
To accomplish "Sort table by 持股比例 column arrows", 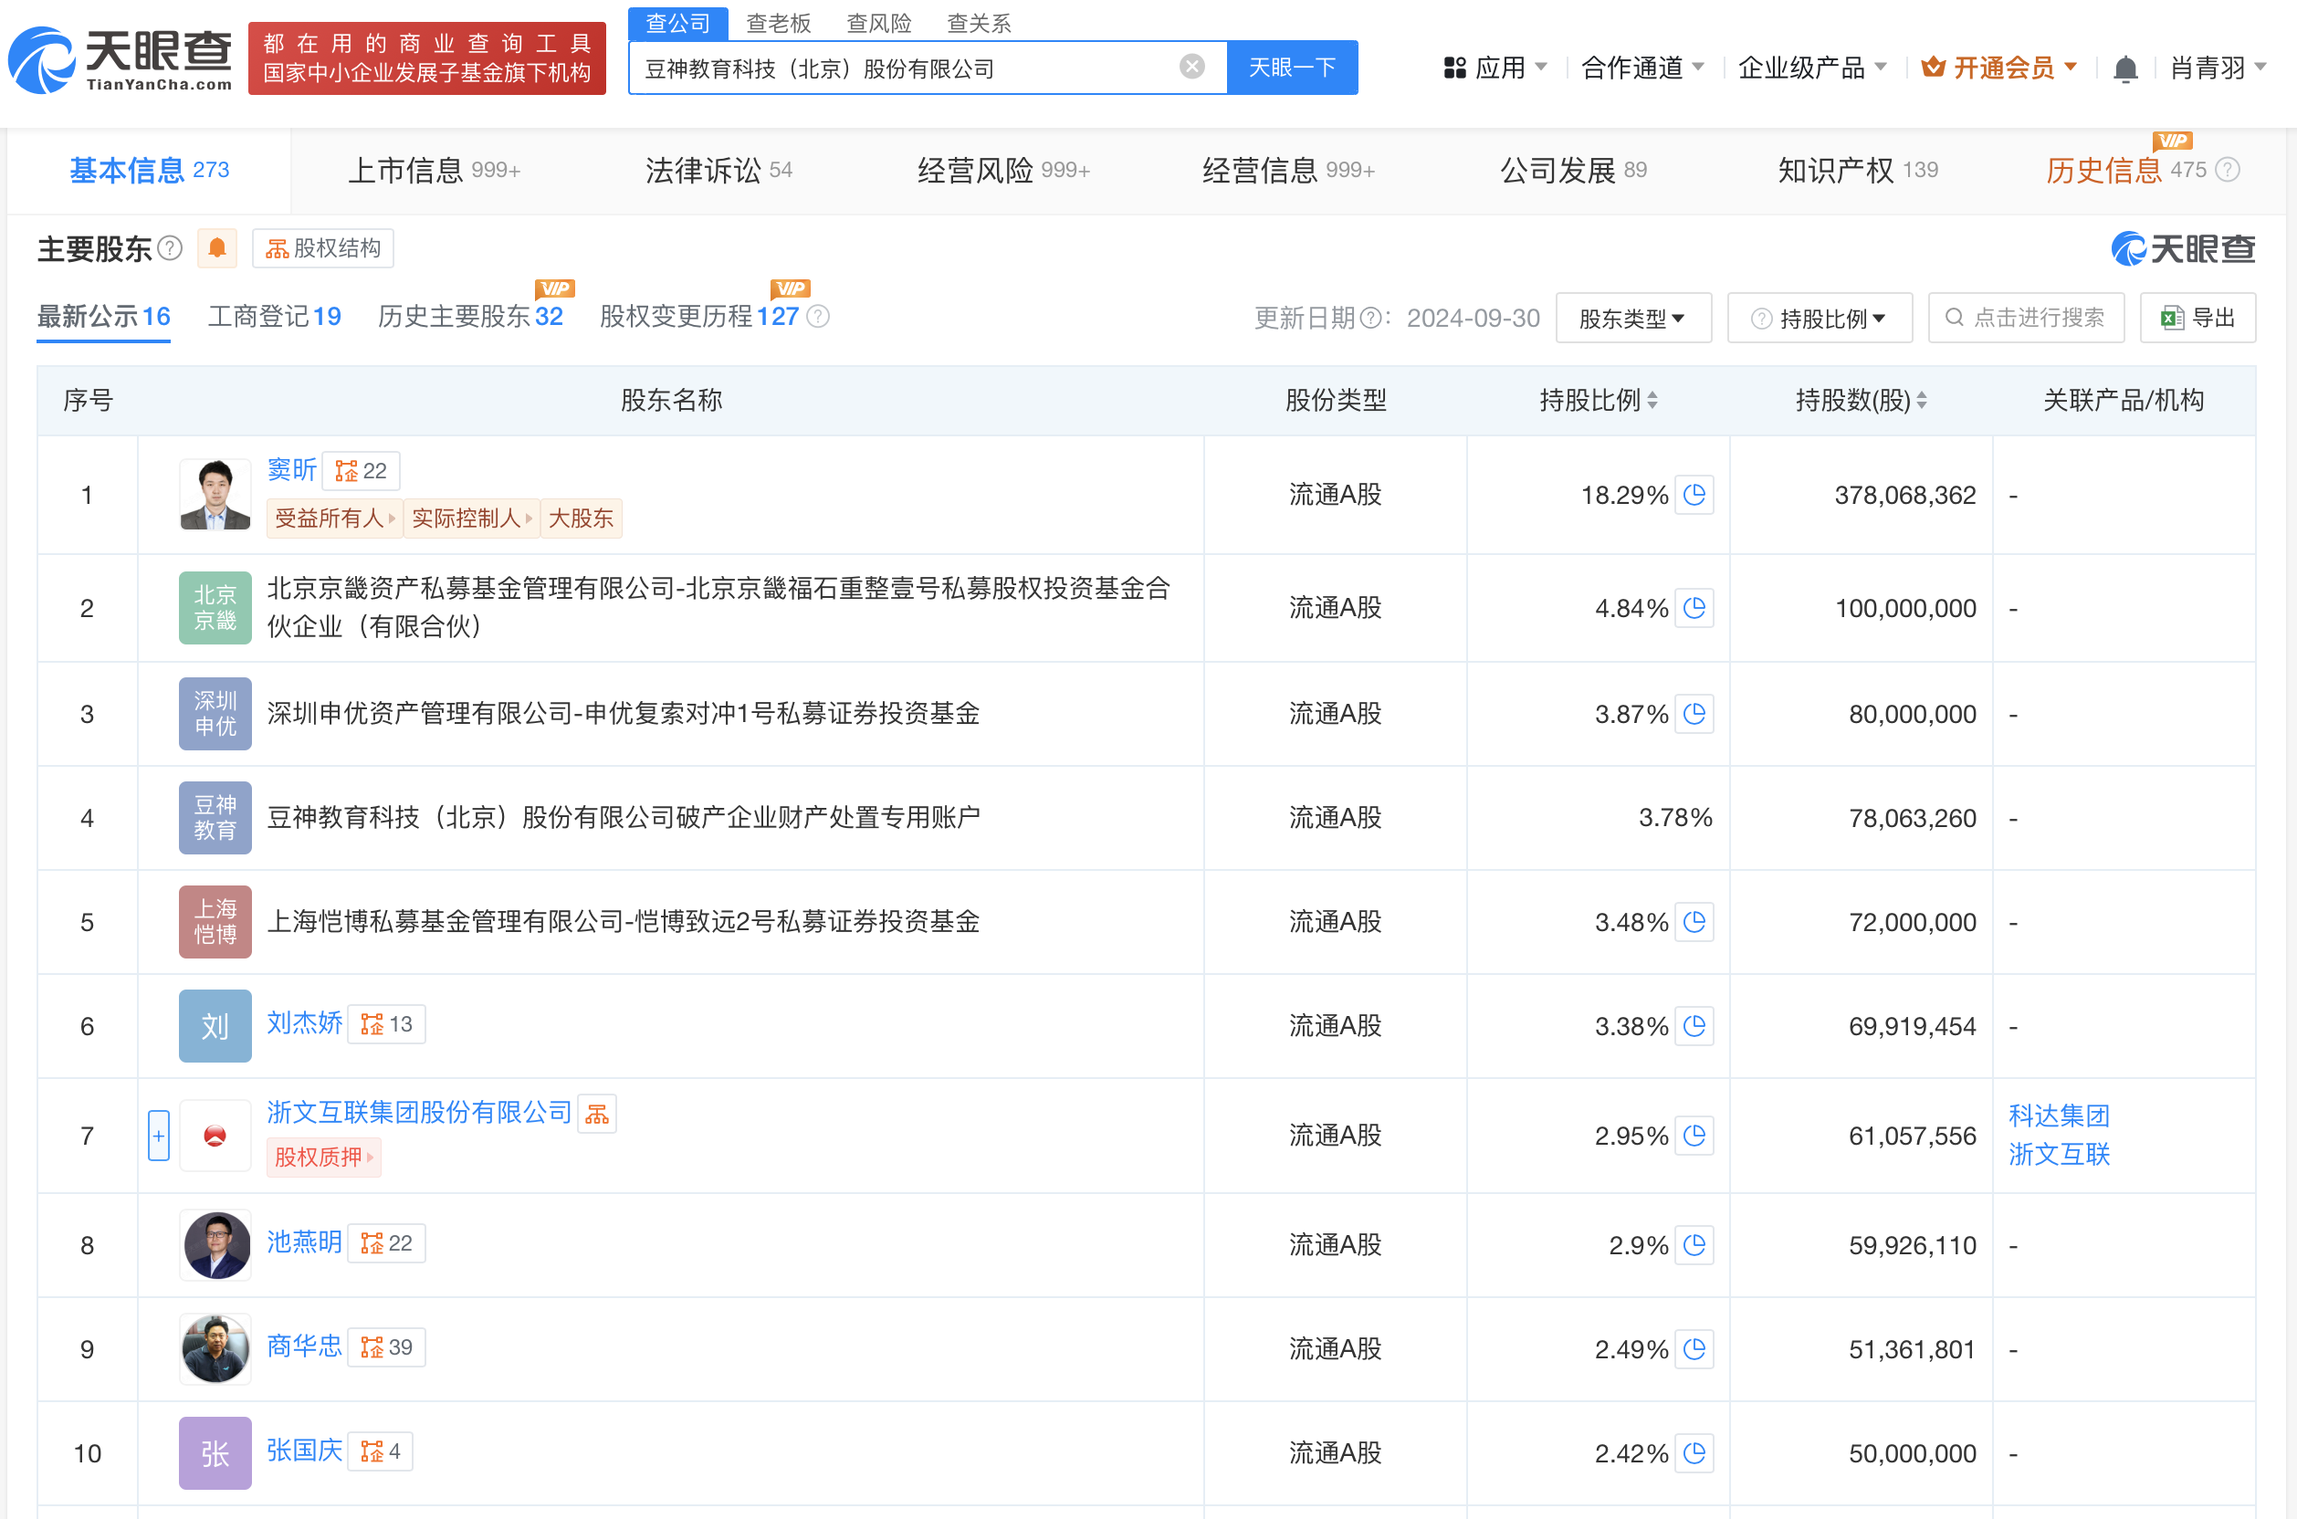I will pyautogui.click(x=1652, y=400).
